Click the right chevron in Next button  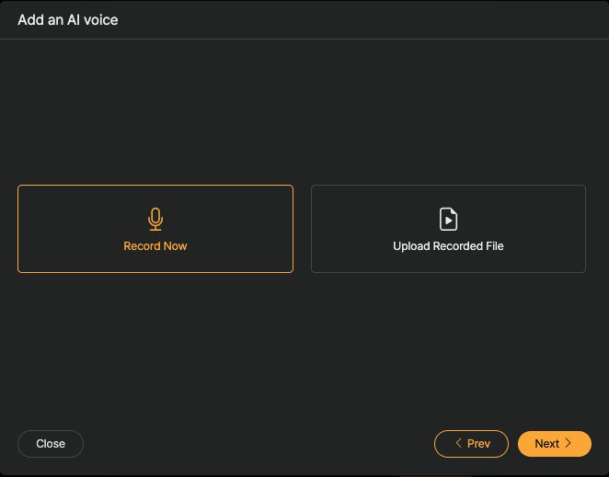tap(568, 443)
